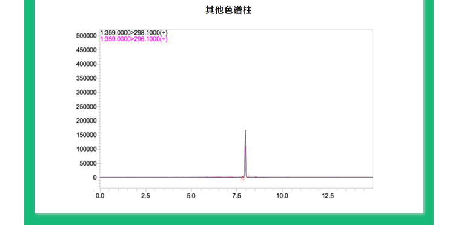Screen dimensions: 458x225
Task: Click the 7.5 x-axis time label
Action: tap(237, 196)
